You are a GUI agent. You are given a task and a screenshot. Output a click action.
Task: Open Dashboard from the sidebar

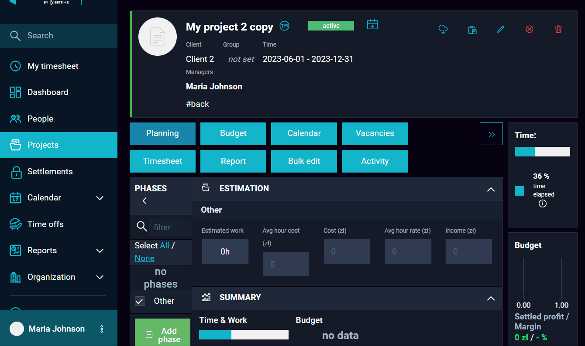tap(58, 92)
